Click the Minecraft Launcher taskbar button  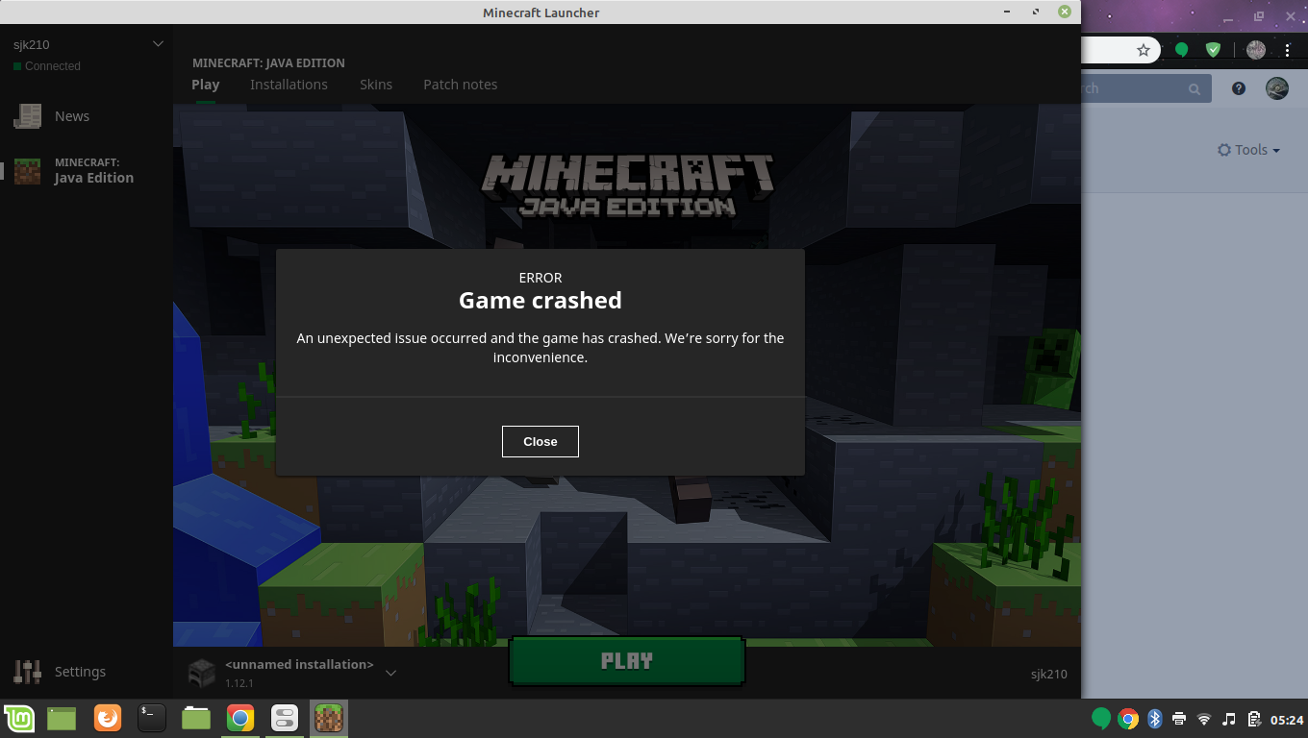pos(329,719)
